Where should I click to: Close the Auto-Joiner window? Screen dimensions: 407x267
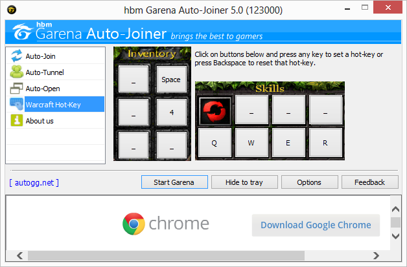(388, 8)
